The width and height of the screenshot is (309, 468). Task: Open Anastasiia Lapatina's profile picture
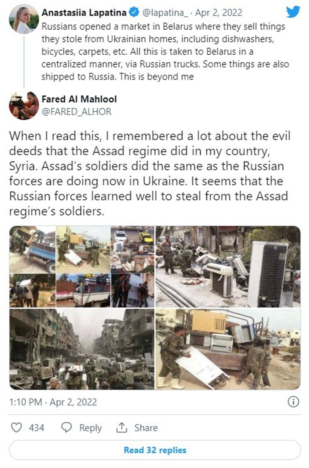coord(24,19)
